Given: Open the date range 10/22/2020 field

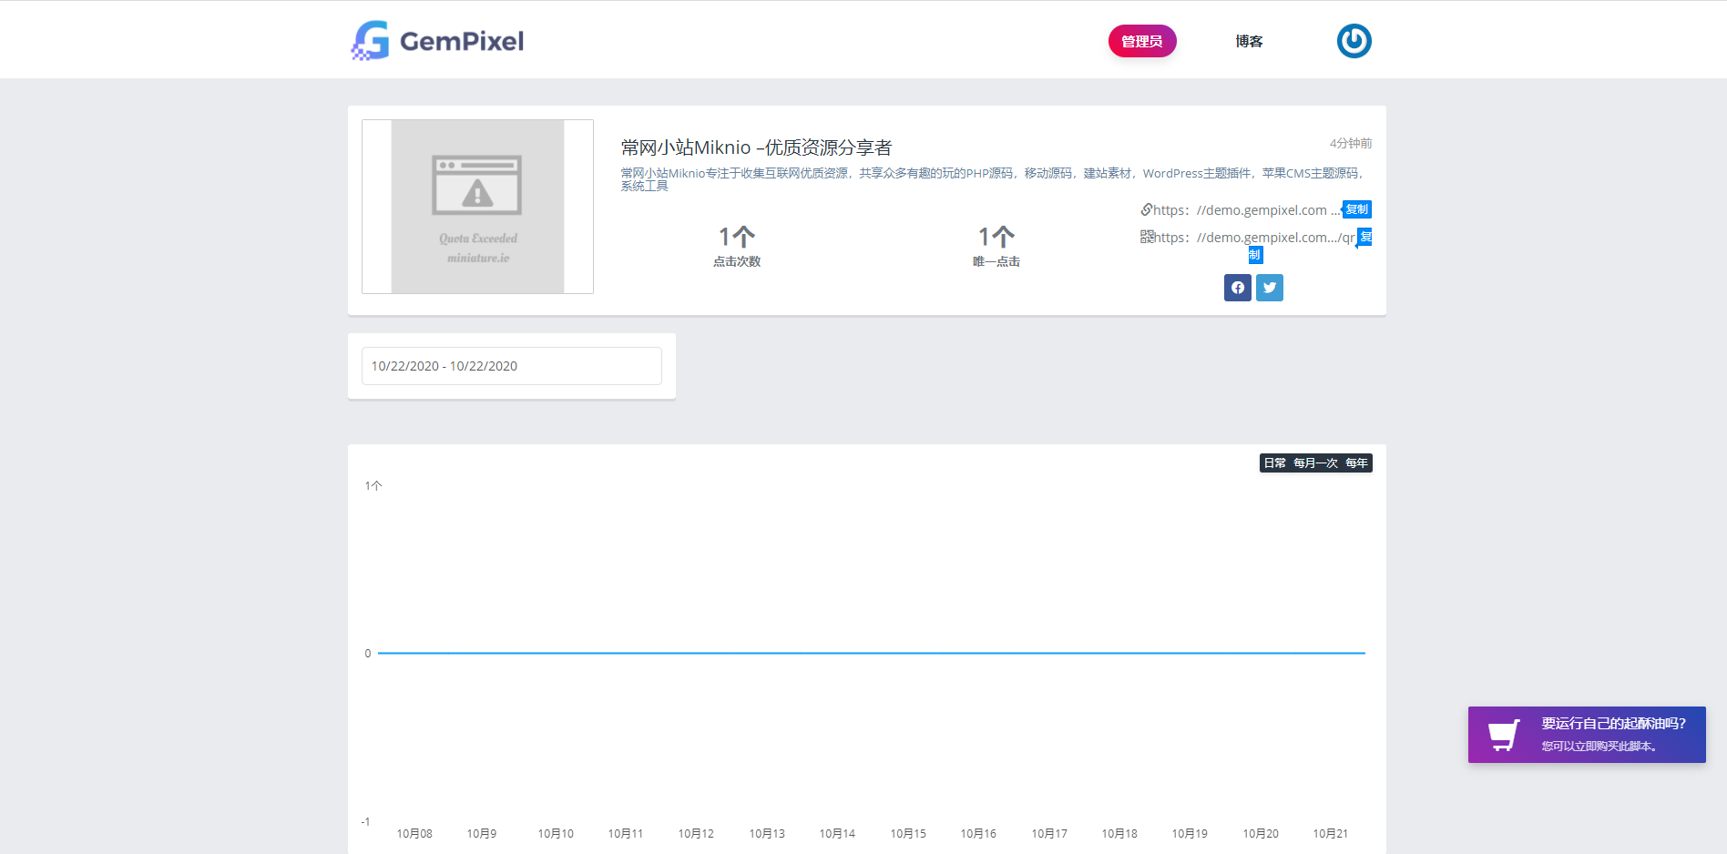Looking at the screenshot, I should [x=512, y=366].
